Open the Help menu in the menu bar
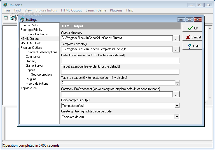 pyautogui.click(x=130, y=10)
